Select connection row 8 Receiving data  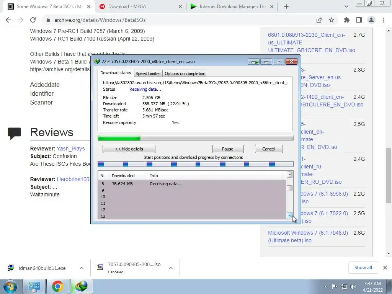pos(193,184)
